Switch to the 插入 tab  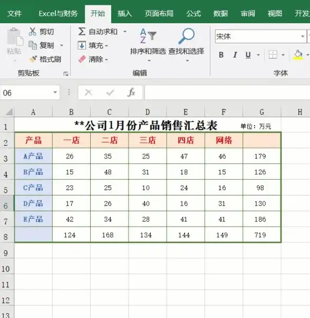(x=125, y=14)
